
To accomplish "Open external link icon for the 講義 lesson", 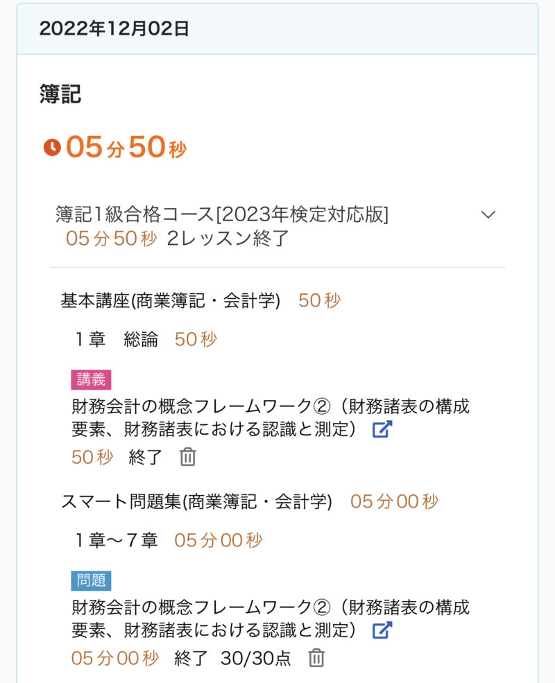I will [x=382, y=429].
